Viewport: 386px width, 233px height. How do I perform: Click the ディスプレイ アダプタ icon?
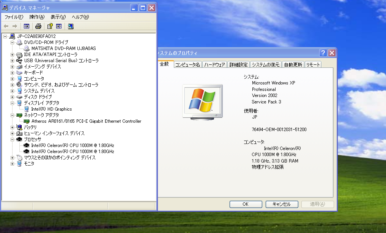point(19,103)
